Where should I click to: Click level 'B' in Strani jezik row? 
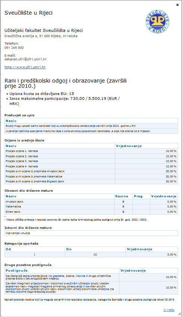123,212
